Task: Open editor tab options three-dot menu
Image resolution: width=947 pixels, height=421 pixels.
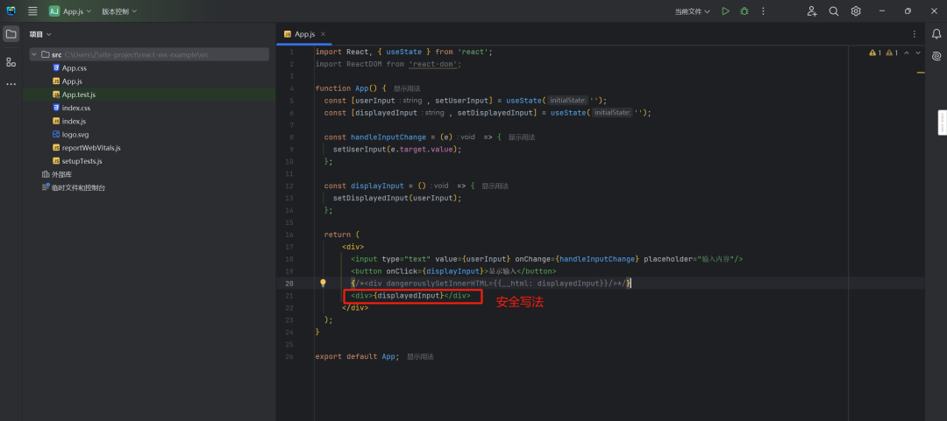Action: (x=913, y=34)
